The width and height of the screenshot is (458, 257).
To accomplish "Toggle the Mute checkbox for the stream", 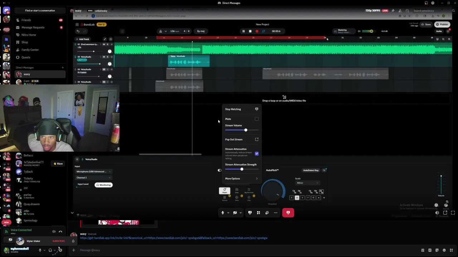I will [x=257, y=119].
